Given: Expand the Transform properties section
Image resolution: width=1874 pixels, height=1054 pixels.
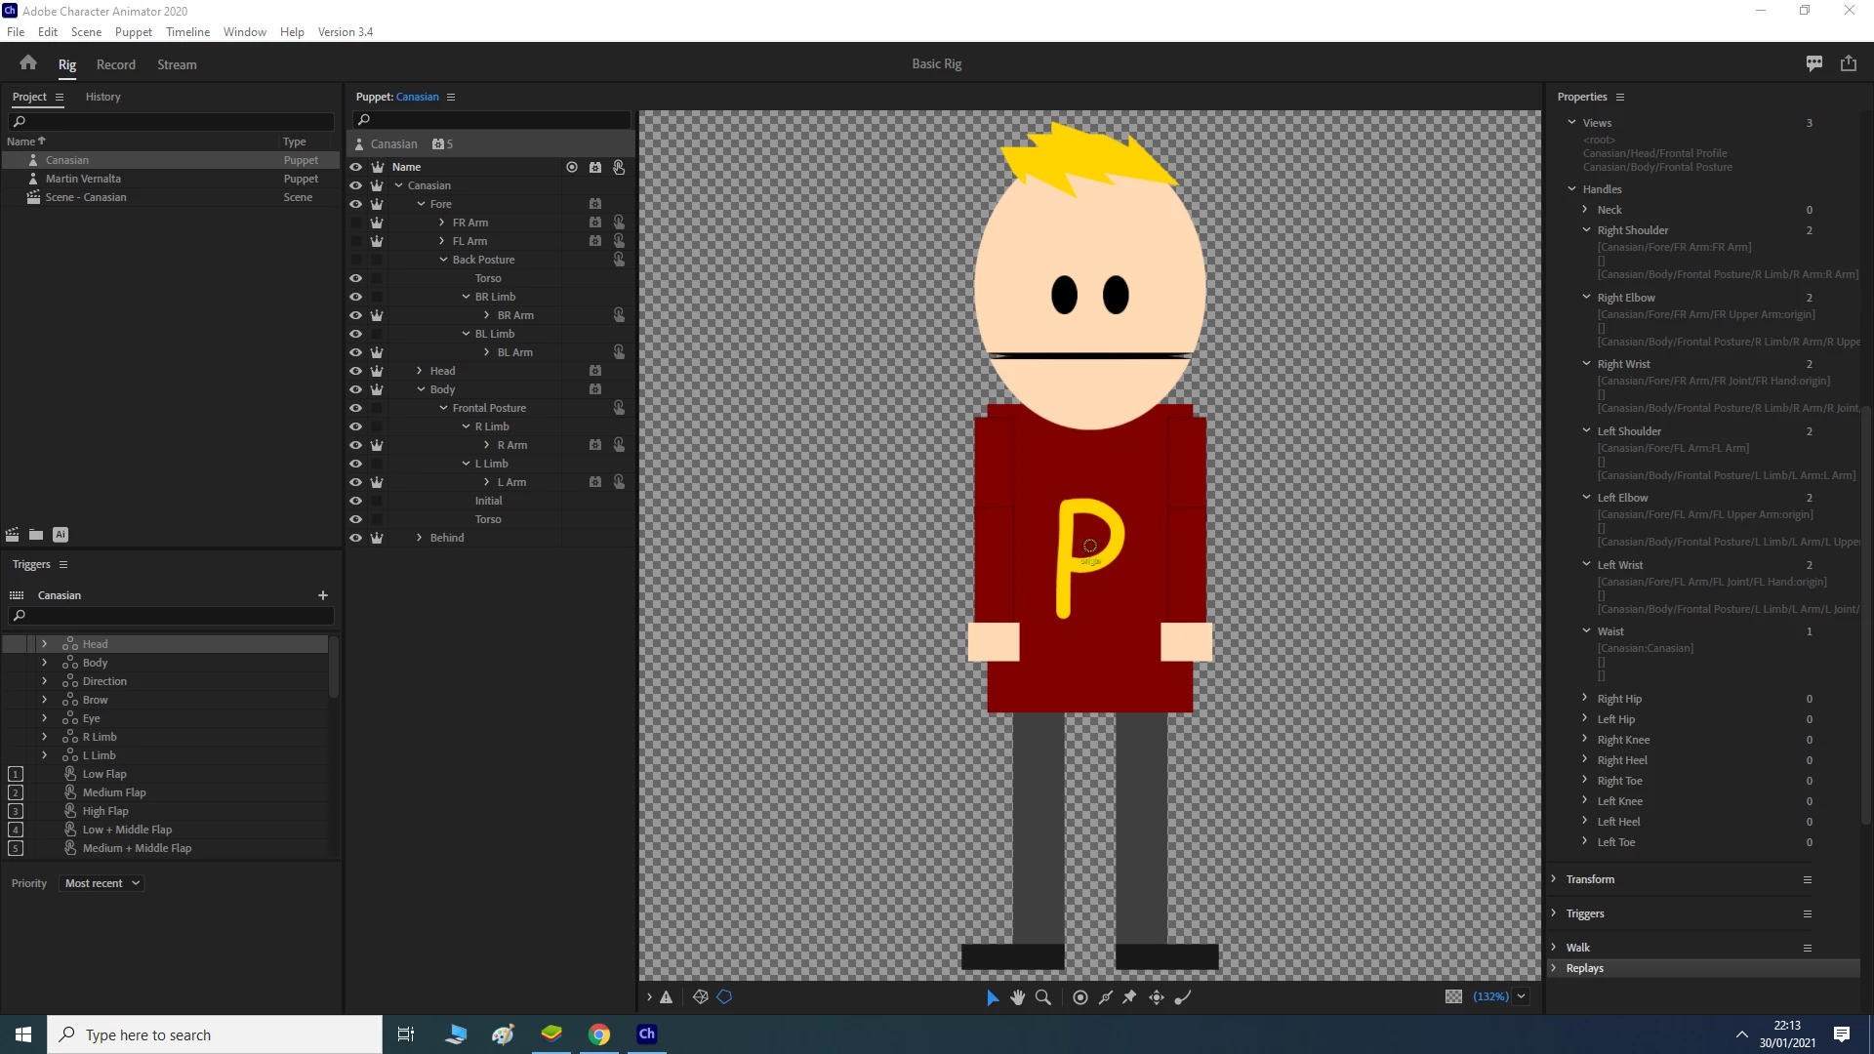Looking at the screenshot, I should (1554, 879).
